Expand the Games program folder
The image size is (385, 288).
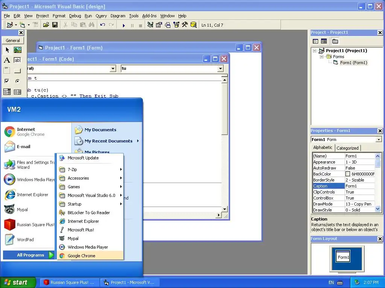coord(90,187)
